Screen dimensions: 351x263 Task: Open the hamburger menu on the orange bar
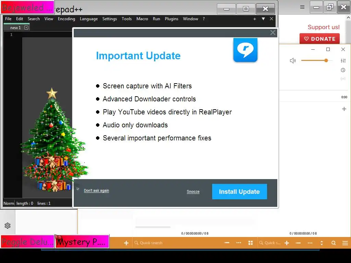[x=345, y=243]
